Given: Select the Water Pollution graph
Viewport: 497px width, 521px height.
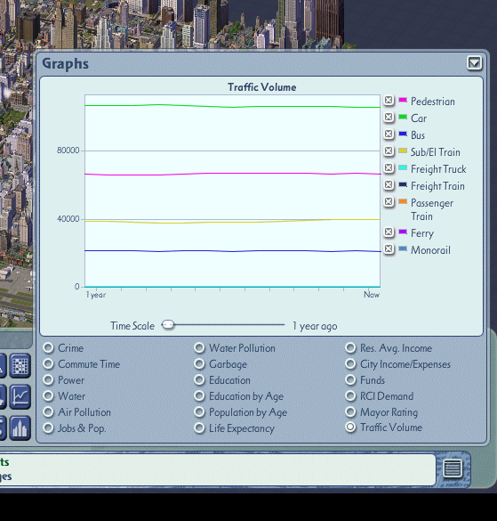Looking at the screenshot, I should (199, 348).
